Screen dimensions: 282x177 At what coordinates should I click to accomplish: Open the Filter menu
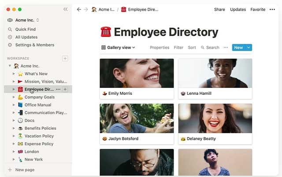pyautogui.click(x=178, y=47)
